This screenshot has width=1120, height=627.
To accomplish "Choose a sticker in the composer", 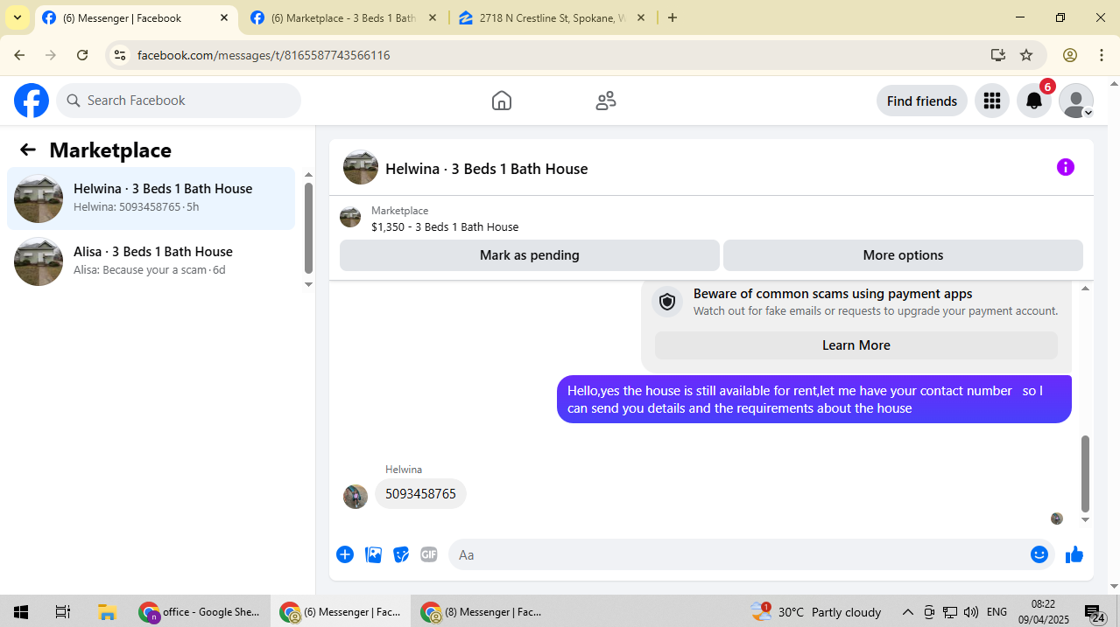I will [x=401, y=554].
